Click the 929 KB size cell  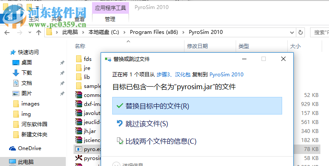[x=310, y=104]
